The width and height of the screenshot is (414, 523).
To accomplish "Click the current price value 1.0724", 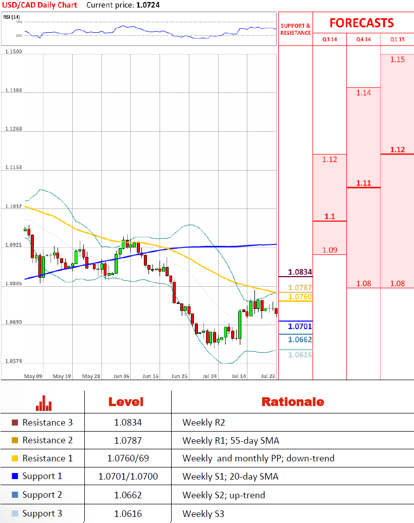I will point(148,5).
